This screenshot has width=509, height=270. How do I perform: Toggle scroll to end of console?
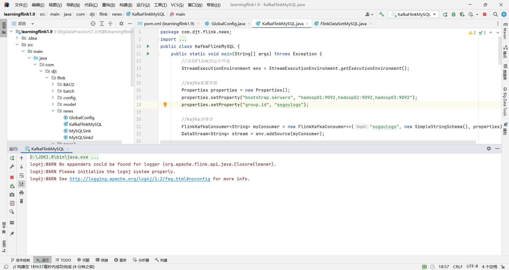pos(21,184)
